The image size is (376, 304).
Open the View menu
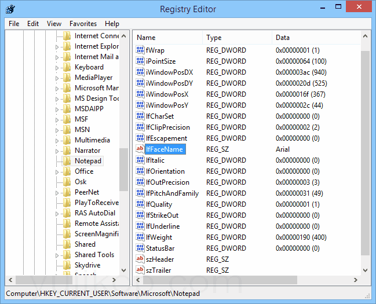point(54,24)
